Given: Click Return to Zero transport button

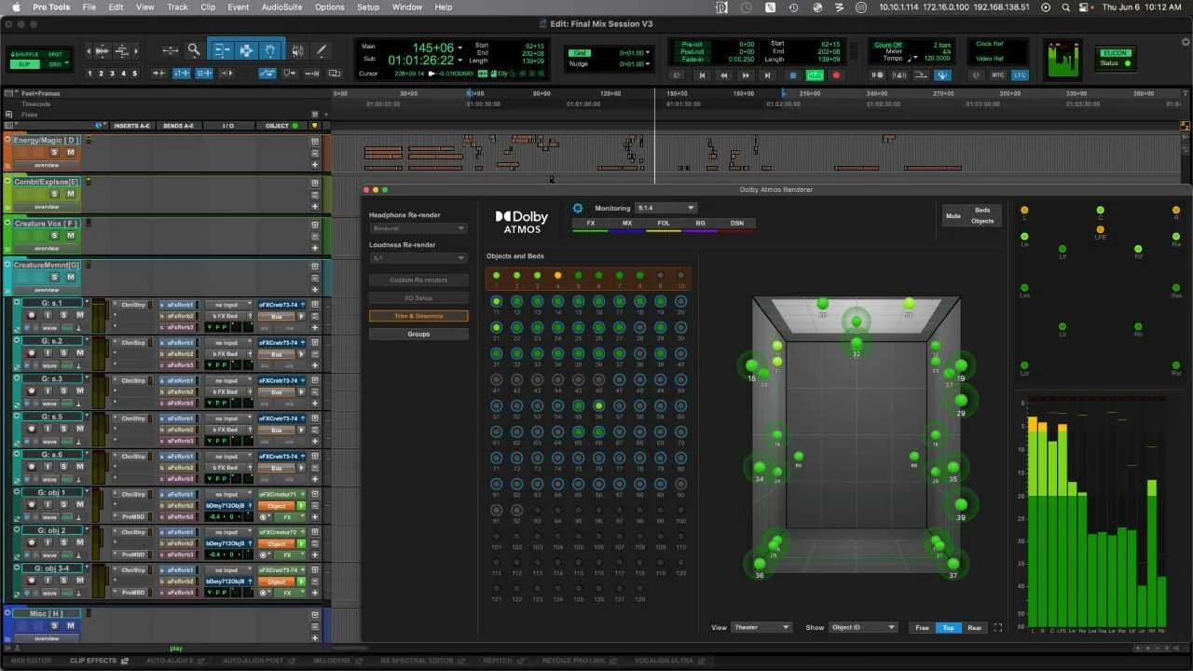Looking at the screenshot, I should click(x=703, y=75).
